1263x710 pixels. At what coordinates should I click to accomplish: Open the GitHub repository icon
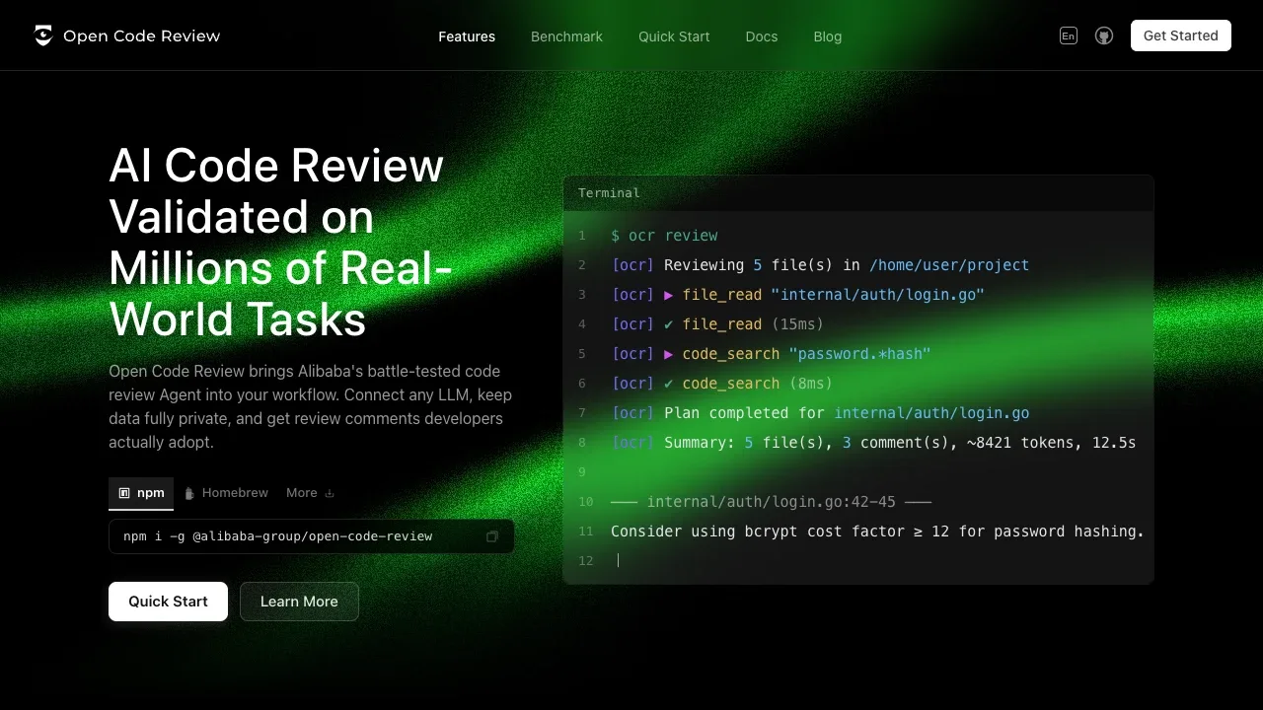pos(1104,35)
